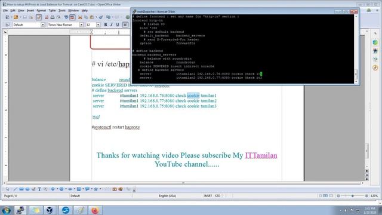The width and height of the screenshot is (382, 215).
Task: Open VirtualBox from the taskbar
Action: tap(50, 210)
